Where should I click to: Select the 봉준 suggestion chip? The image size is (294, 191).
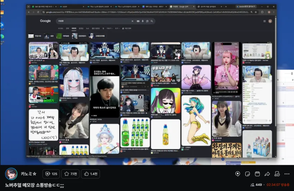tap(49, 36)
